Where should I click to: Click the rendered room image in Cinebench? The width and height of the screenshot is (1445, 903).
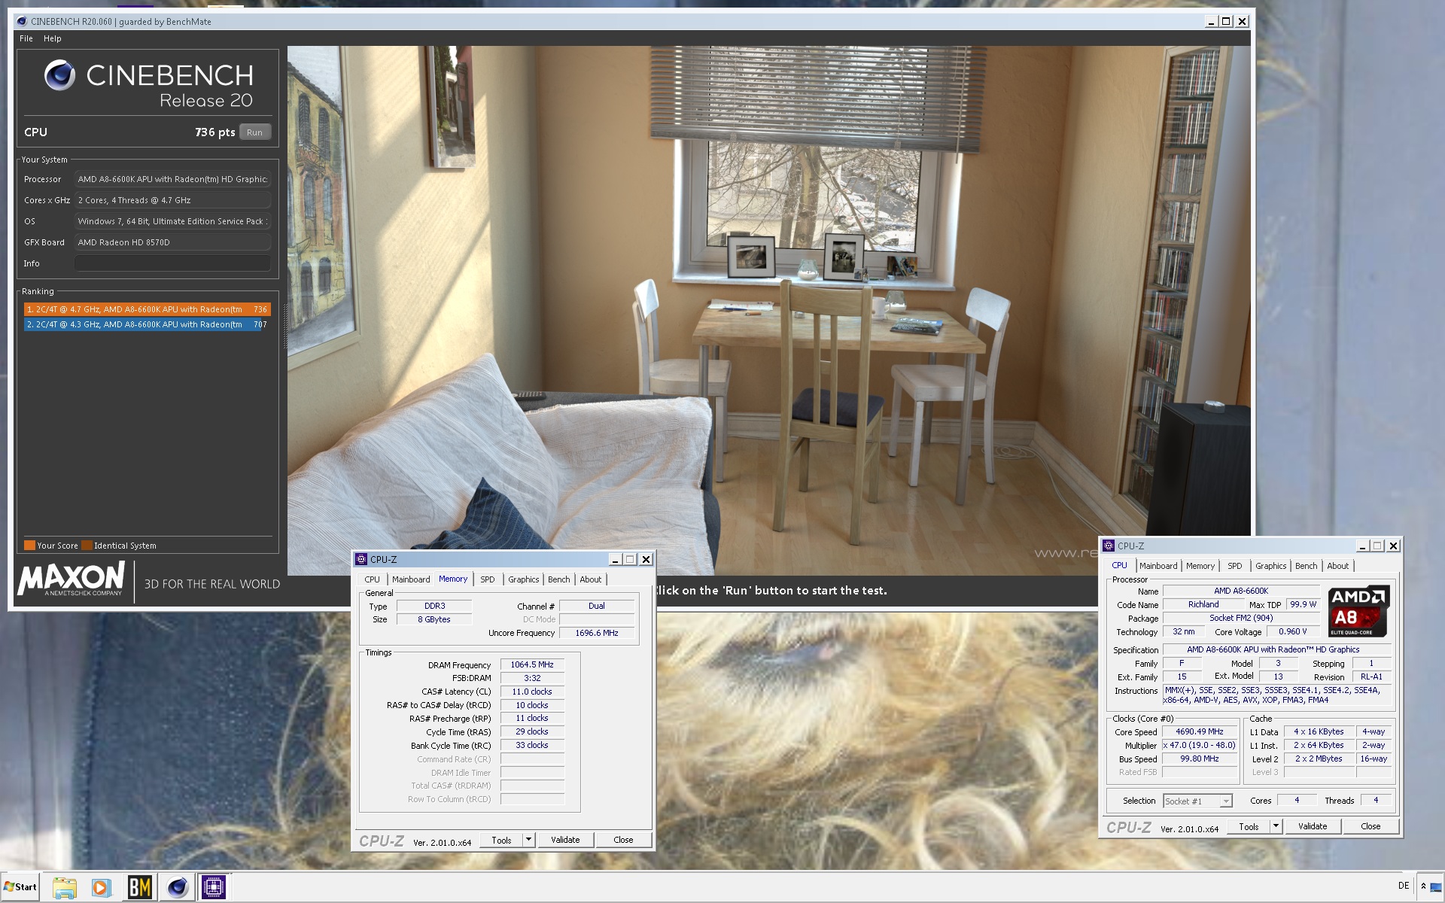pyautogui.click(x=768, y=310)
